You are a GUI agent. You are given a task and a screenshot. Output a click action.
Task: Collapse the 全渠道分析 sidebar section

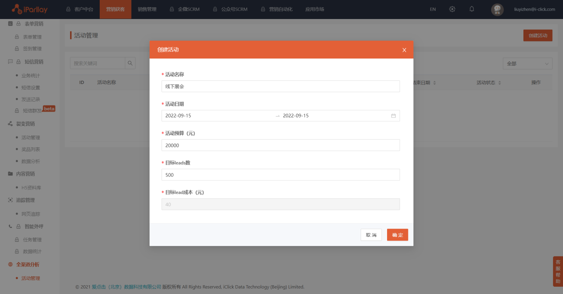[27, 265]
